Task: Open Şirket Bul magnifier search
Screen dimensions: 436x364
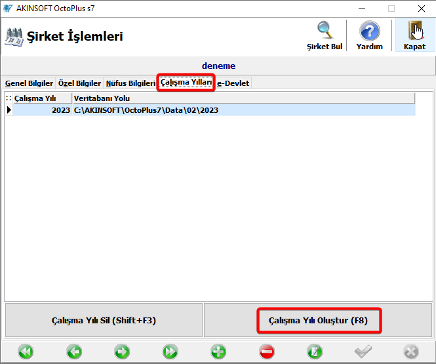Action: tap(325, 35)
